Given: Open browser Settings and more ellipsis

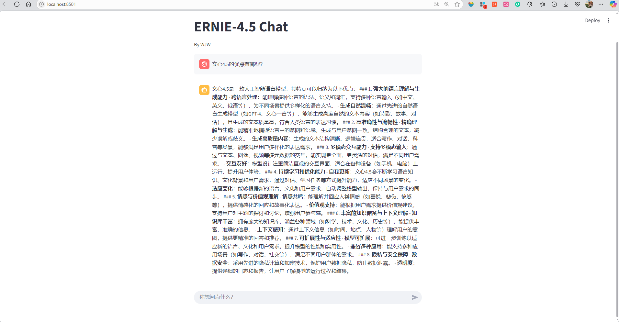Looking at the screenshot, I should 601,4.
